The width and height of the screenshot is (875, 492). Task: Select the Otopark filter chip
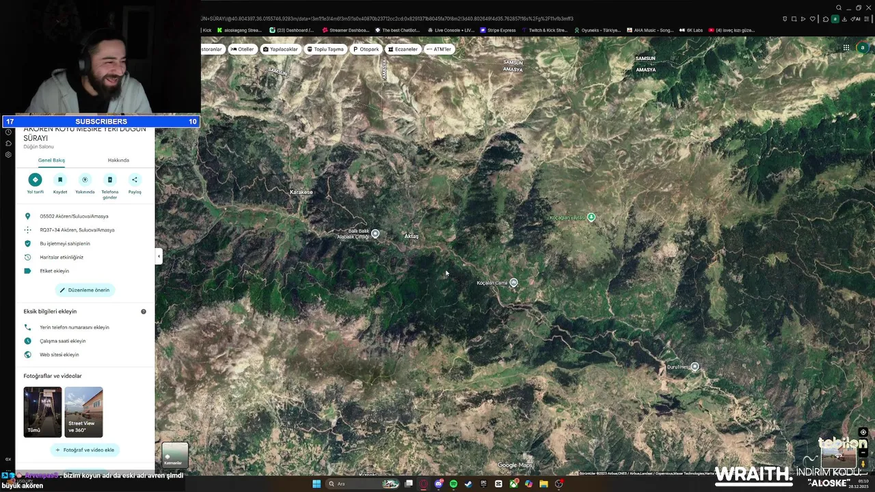pyautogui.click(x=366, y=49)
